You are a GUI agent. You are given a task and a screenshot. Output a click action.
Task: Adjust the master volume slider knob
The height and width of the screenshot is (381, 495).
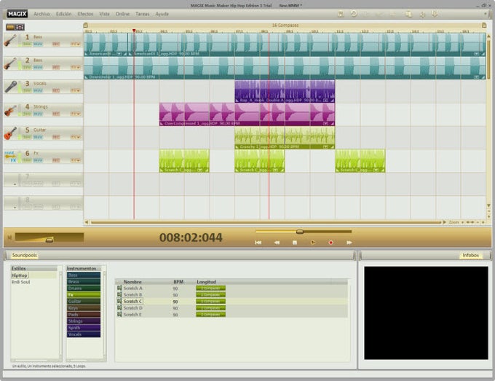click(49, 240)
